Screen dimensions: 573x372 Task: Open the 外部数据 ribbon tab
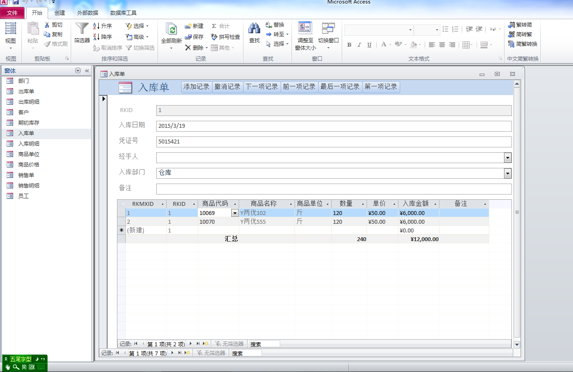88,13
